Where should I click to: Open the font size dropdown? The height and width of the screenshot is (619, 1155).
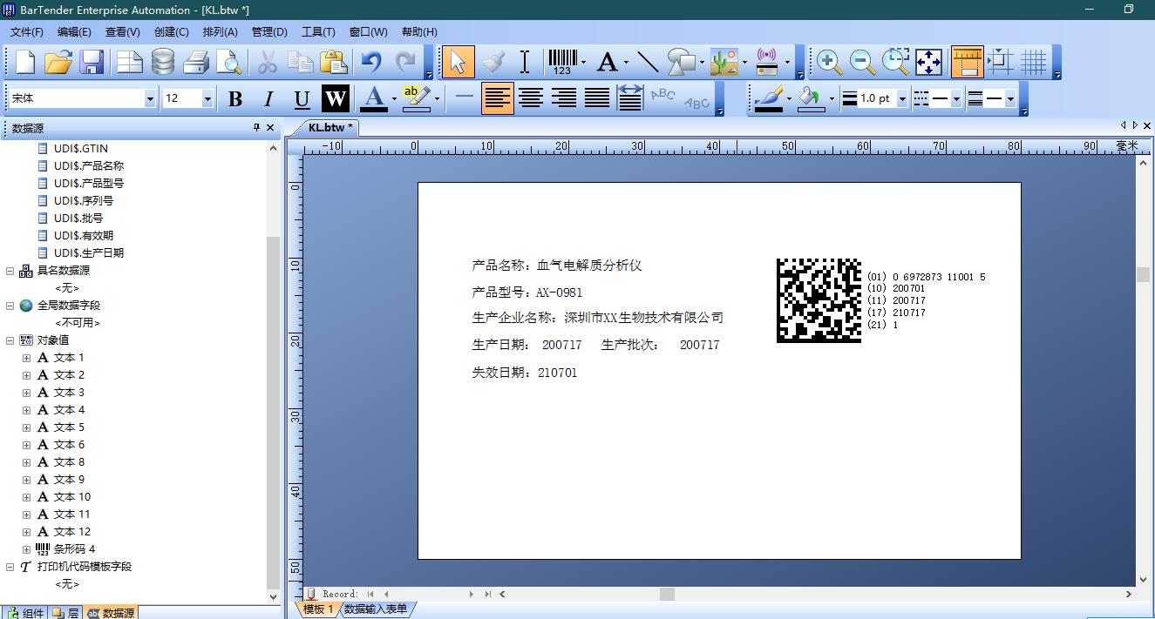point(207,99)
